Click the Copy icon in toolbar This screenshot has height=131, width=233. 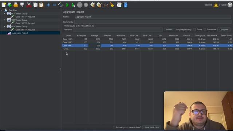pos(35,5)
